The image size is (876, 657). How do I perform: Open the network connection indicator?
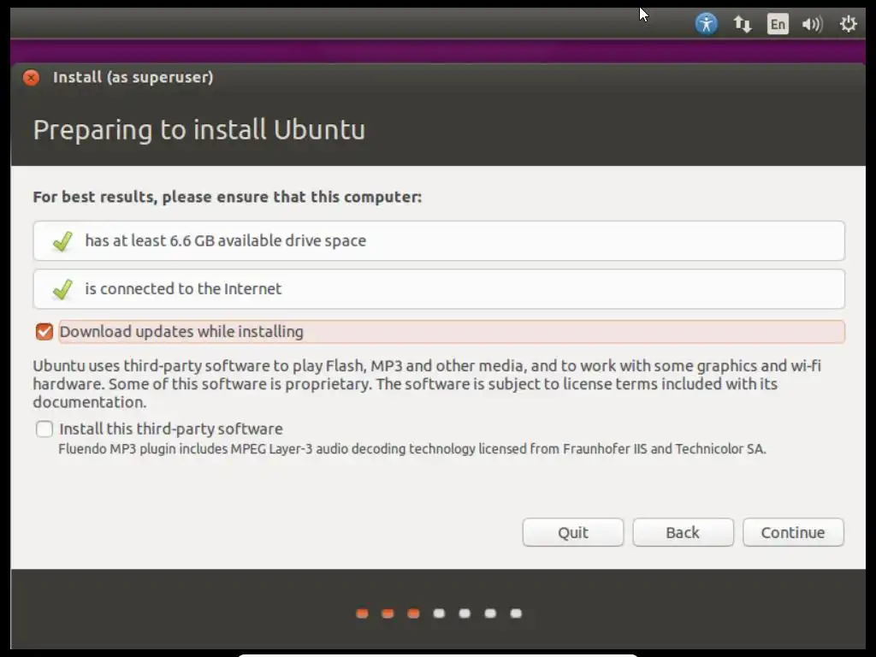click(x=742, y=24)
